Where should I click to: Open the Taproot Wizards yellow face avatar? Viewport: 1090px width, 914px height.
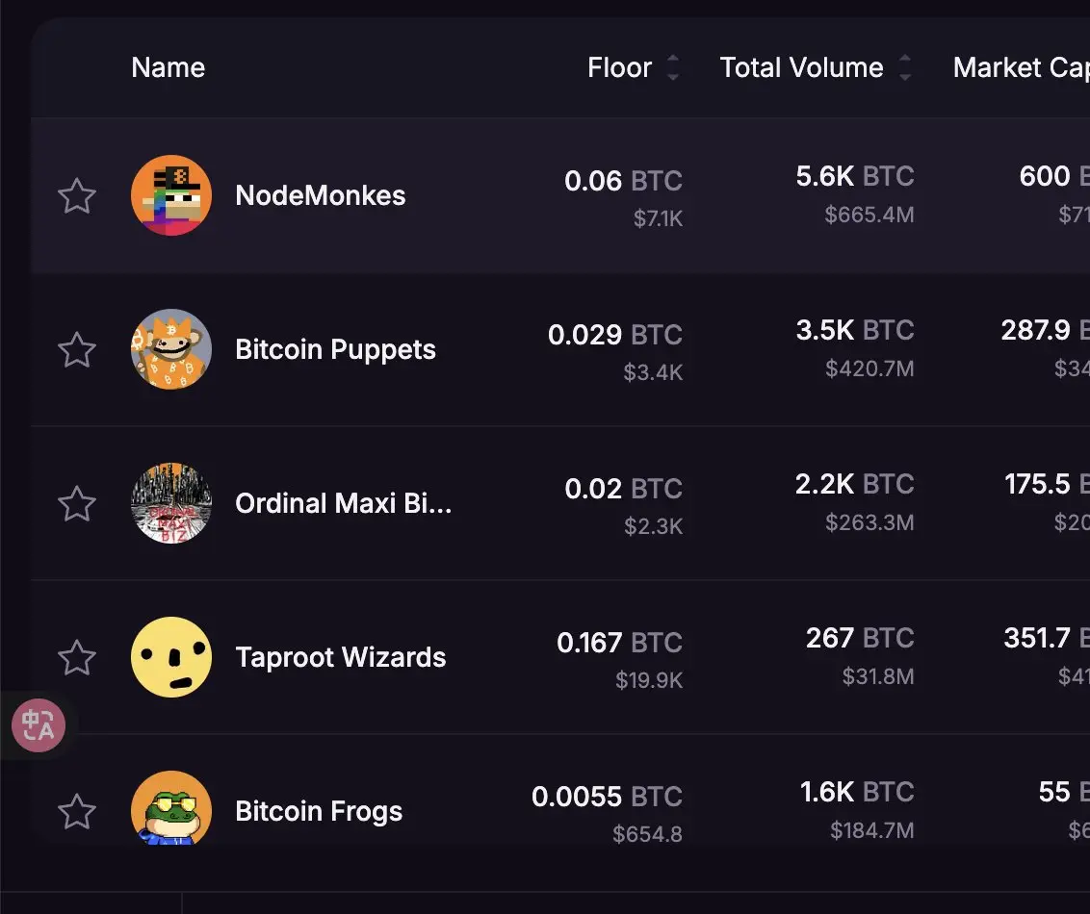[171, 657]
